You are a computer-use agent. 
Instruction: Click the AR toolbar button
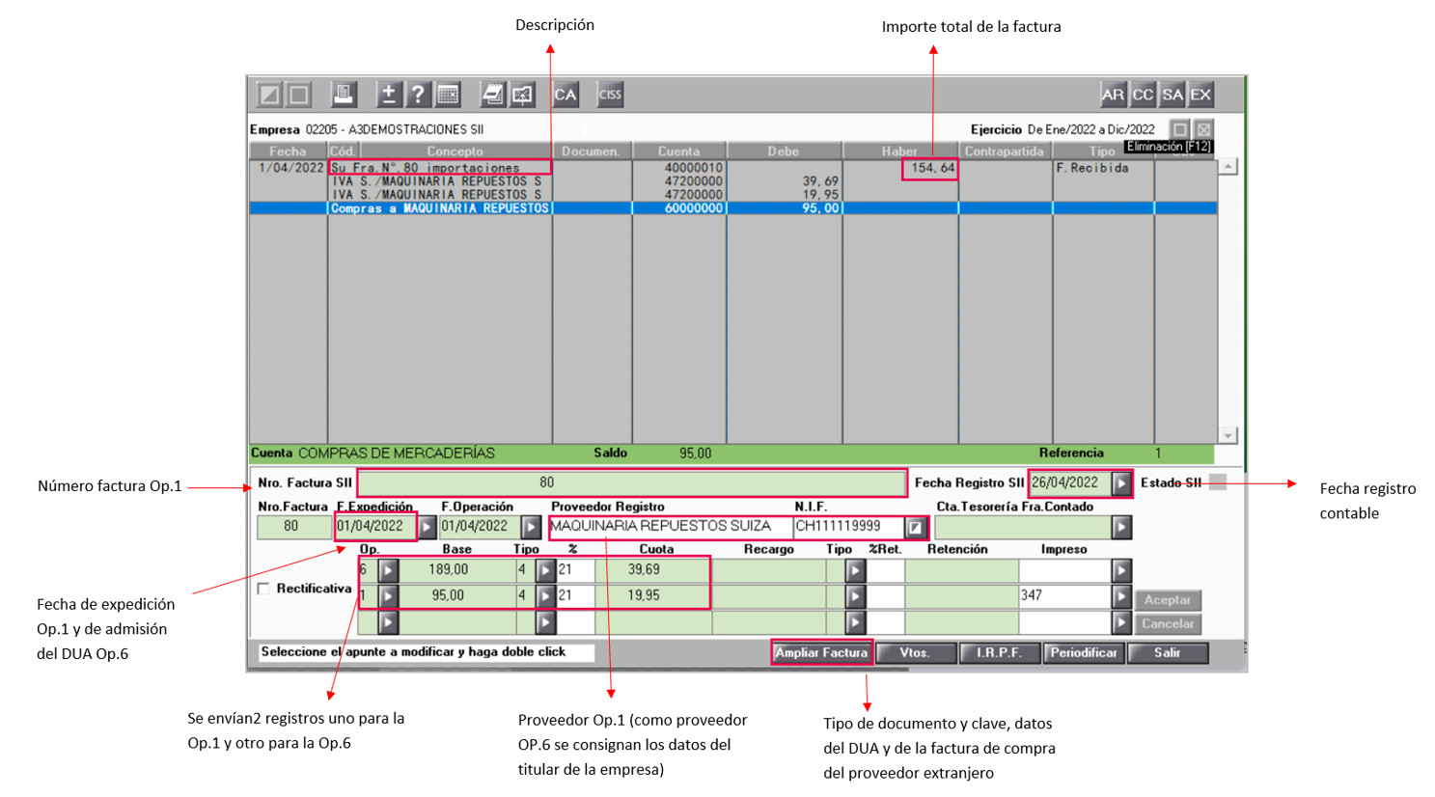pyautogui.click(x=1113, y=94)
